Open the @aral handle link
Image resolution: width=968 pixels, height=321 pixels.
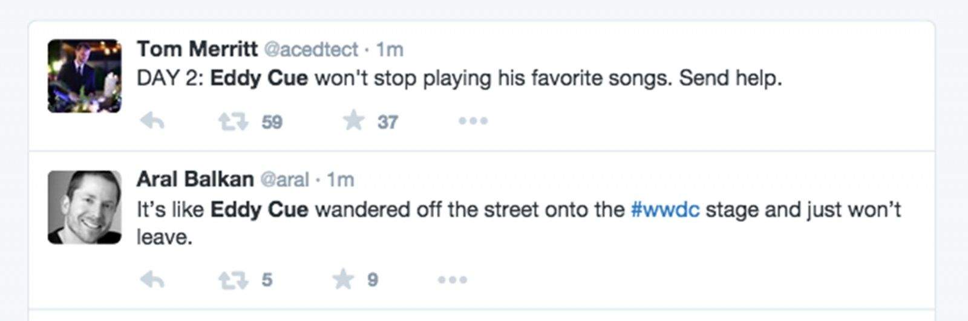coord(284,180)
